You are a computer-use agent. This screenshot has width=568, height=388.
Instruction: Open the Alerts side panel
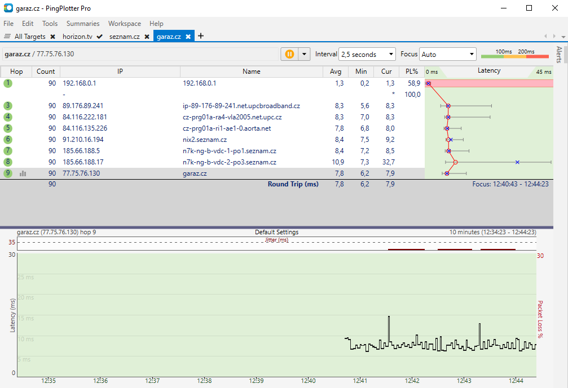tap(559, 55)
